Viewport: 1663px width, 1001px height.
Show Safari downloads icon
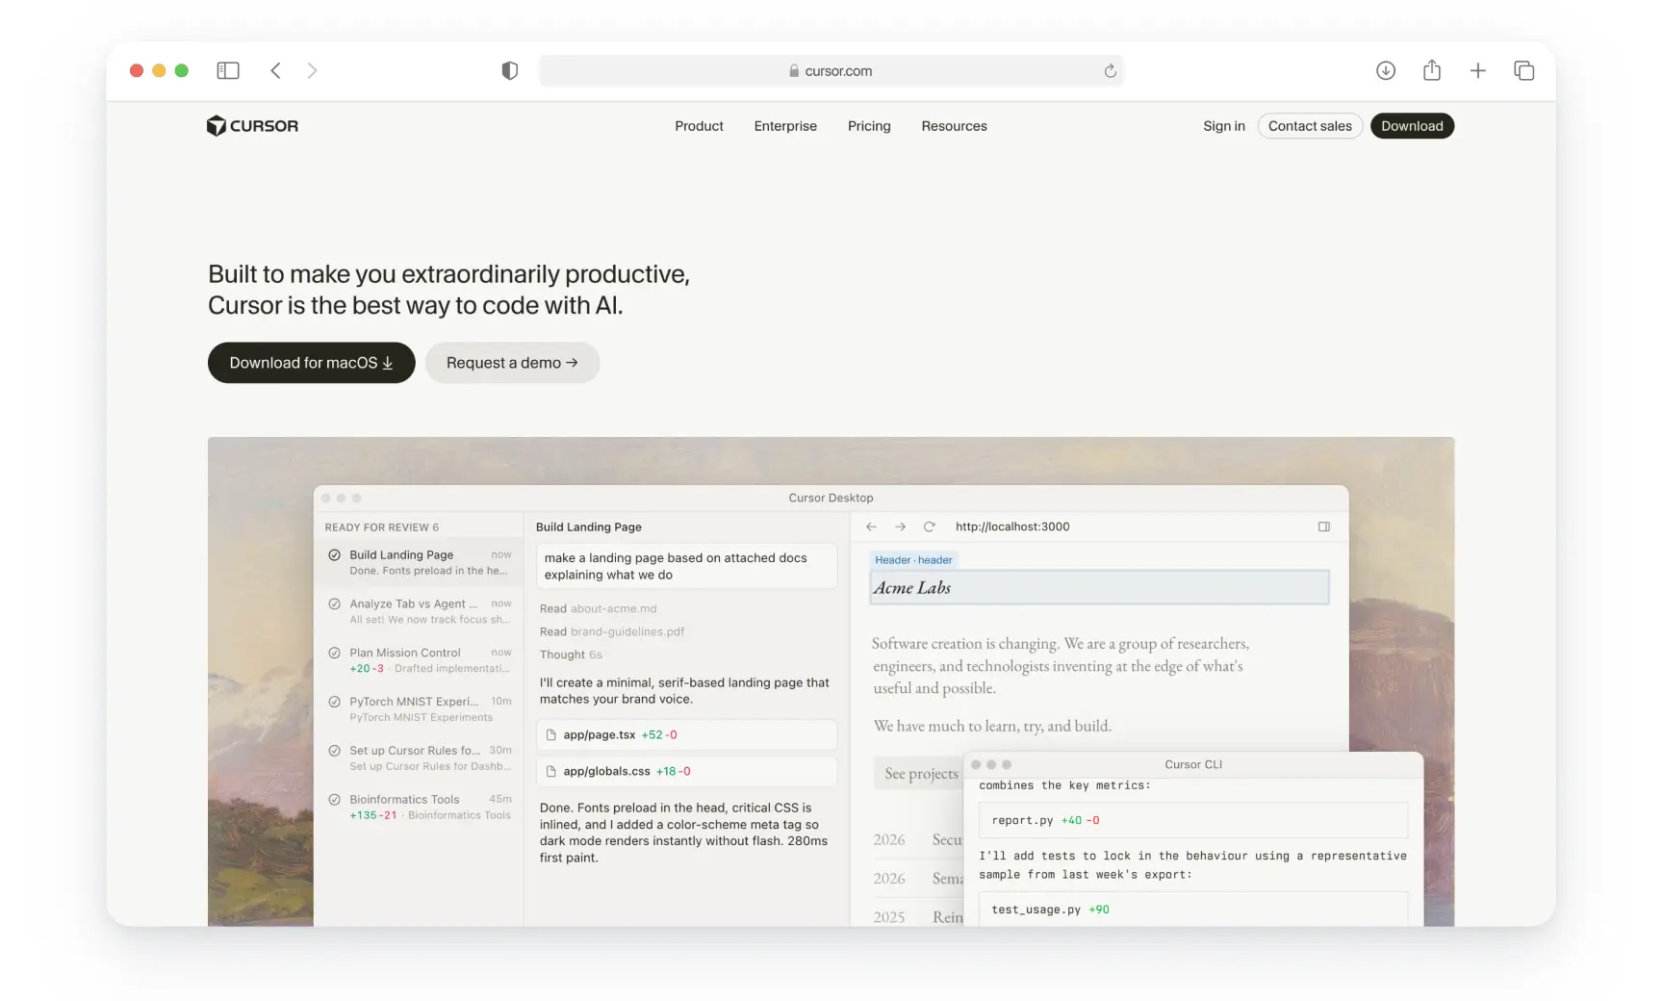pyautogui.click(x=1386, y=70)
